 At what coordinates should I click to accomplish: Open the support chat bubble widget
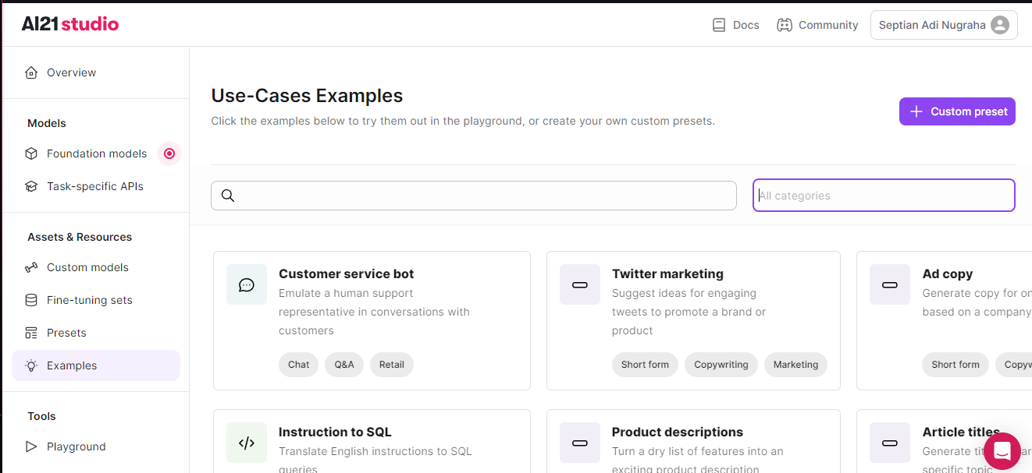click(x=1002, y=451)
